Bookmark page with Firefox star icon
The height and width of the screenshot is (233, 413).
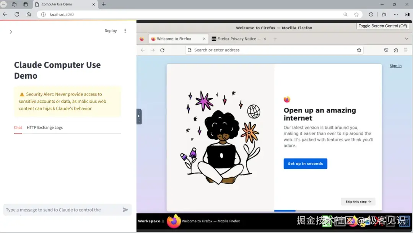359,50
